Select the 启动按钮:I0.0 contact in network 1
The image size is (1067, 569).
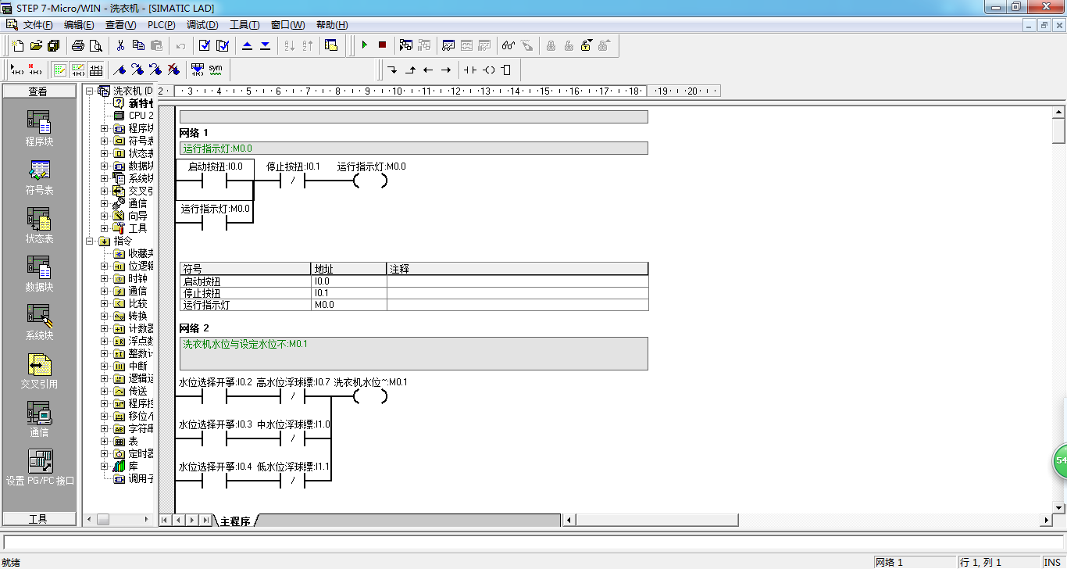tap(215, 181)
